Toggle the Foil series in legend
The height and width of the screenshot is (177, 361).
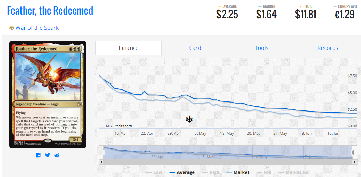point(264,172)
